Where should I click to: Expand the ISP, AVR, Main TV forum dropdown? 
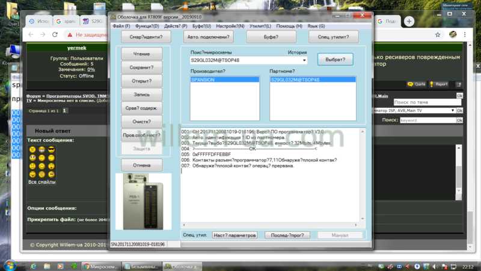(453, 110)
